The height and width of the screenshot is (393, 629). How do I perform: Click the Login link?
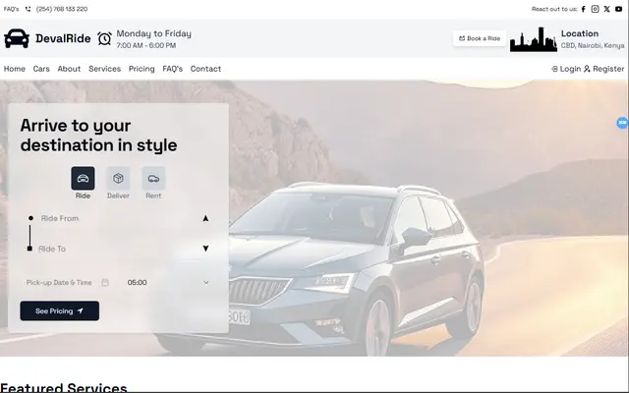(x=570, y=69)
